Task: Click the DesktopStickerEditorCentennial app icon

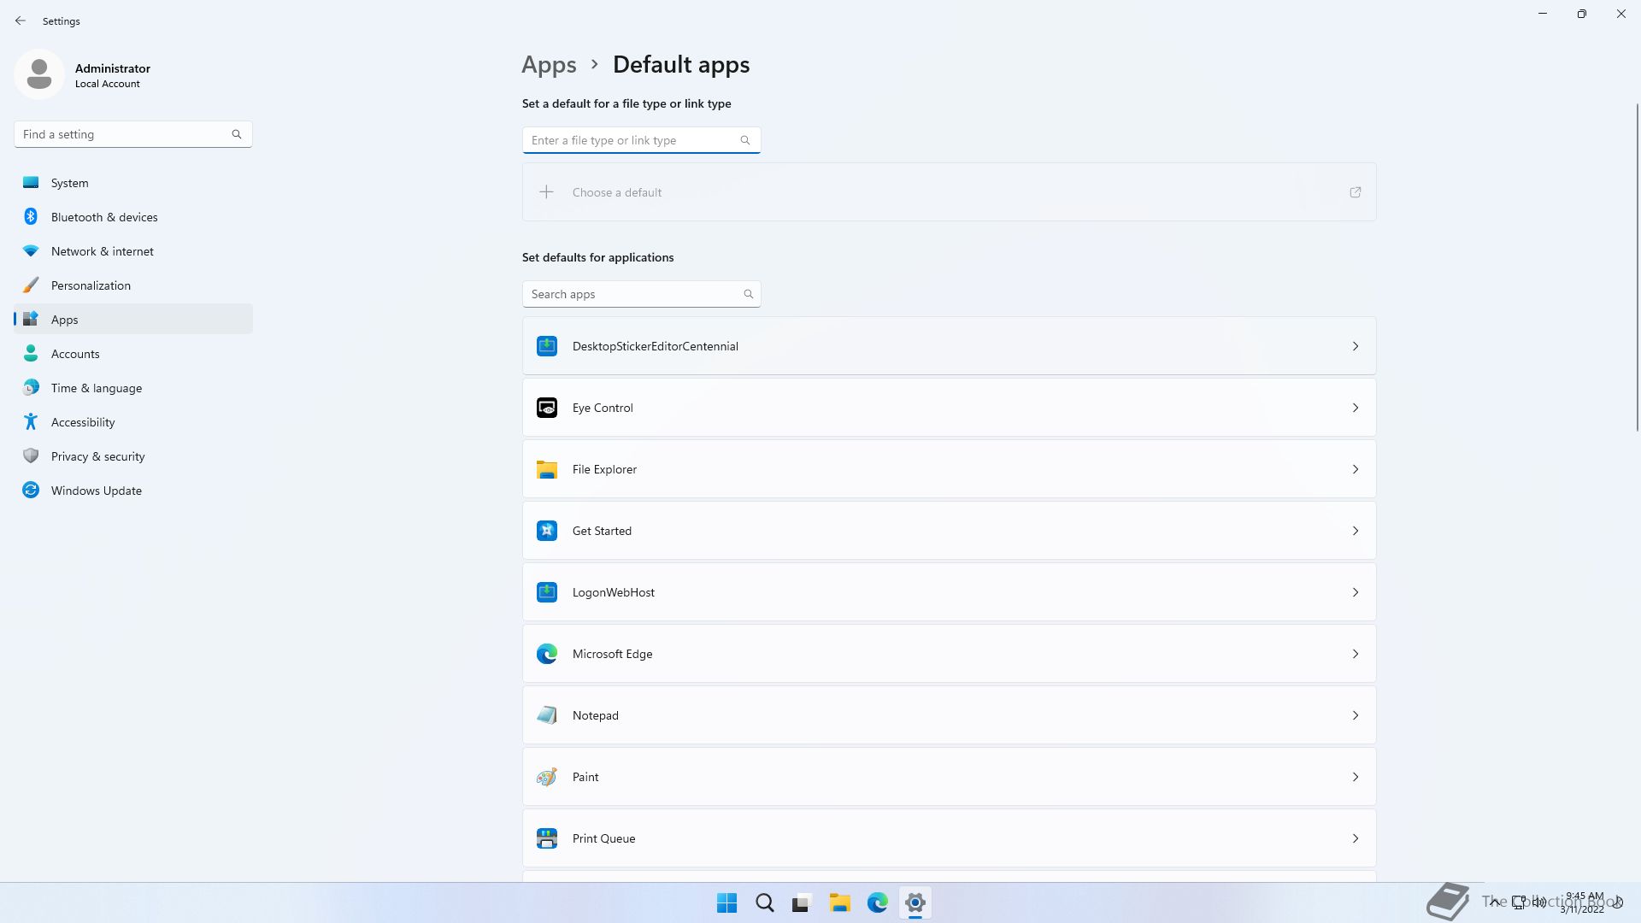Action: [547, 346]
